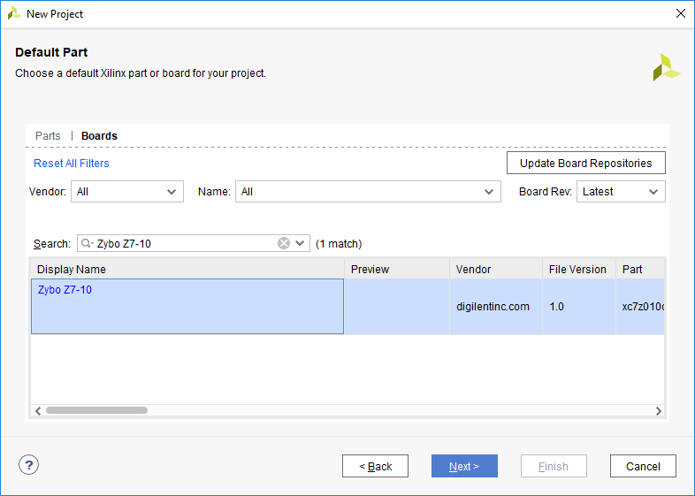The height and width of the screenshot is (496, 695).
Task: Select the Boards tab
Action: click(x=99, y=135)
